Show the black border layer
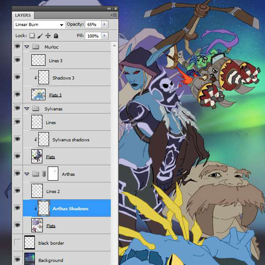The height and width of the screenshot is (265, 265). pos(17,242)
